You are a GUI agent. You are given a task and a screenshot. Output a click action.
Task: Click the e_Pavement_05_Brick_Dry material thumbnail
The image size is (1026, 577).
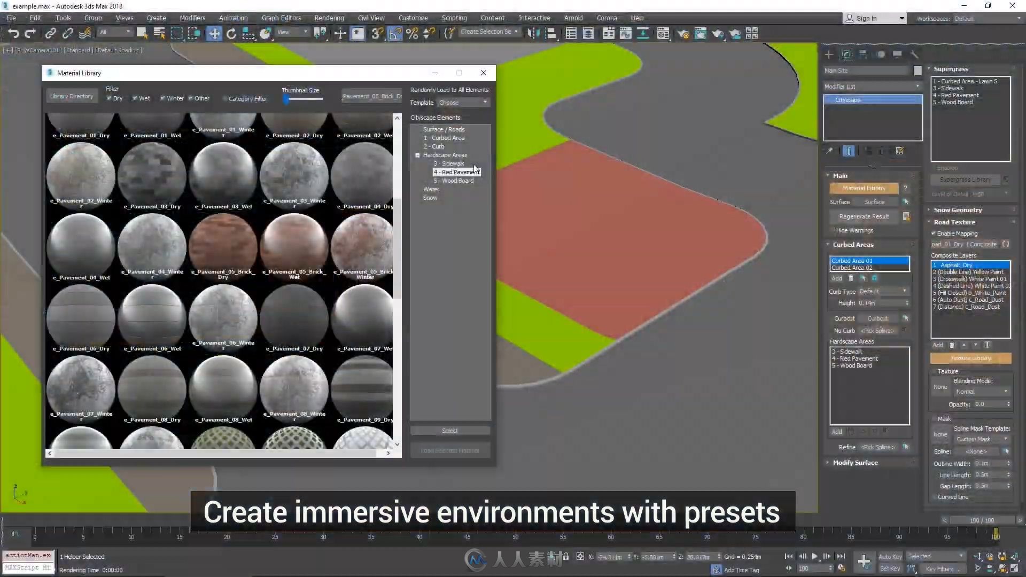[x=223, y=246]
